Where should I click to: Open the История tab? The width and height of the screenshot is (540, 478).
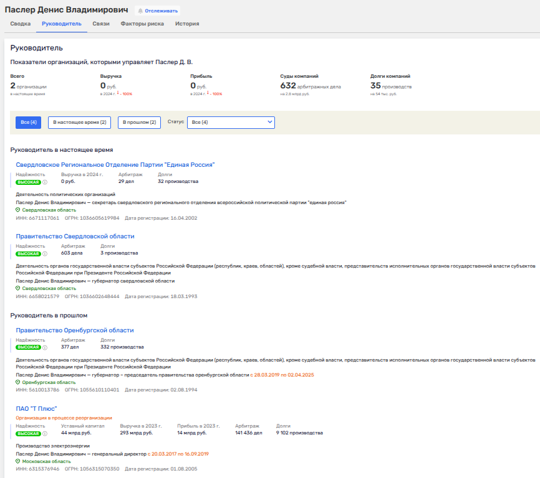pyautogui.click(x=187, y=24)
